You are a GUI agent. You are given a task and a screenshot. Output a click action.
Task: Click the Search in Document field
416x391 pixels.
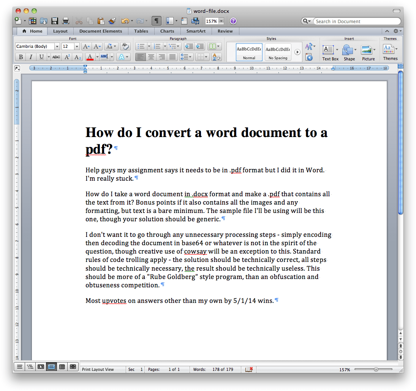[357, 21]
